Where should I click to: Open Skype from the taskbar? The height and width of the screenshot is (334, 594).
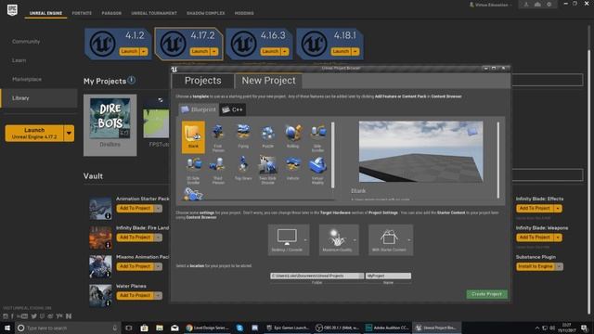click(x=239, y=328)
